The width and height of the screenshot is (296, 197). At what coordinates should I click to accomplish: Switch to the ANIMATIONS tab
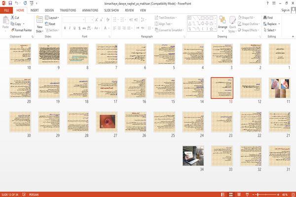click(x=90, y=10)
